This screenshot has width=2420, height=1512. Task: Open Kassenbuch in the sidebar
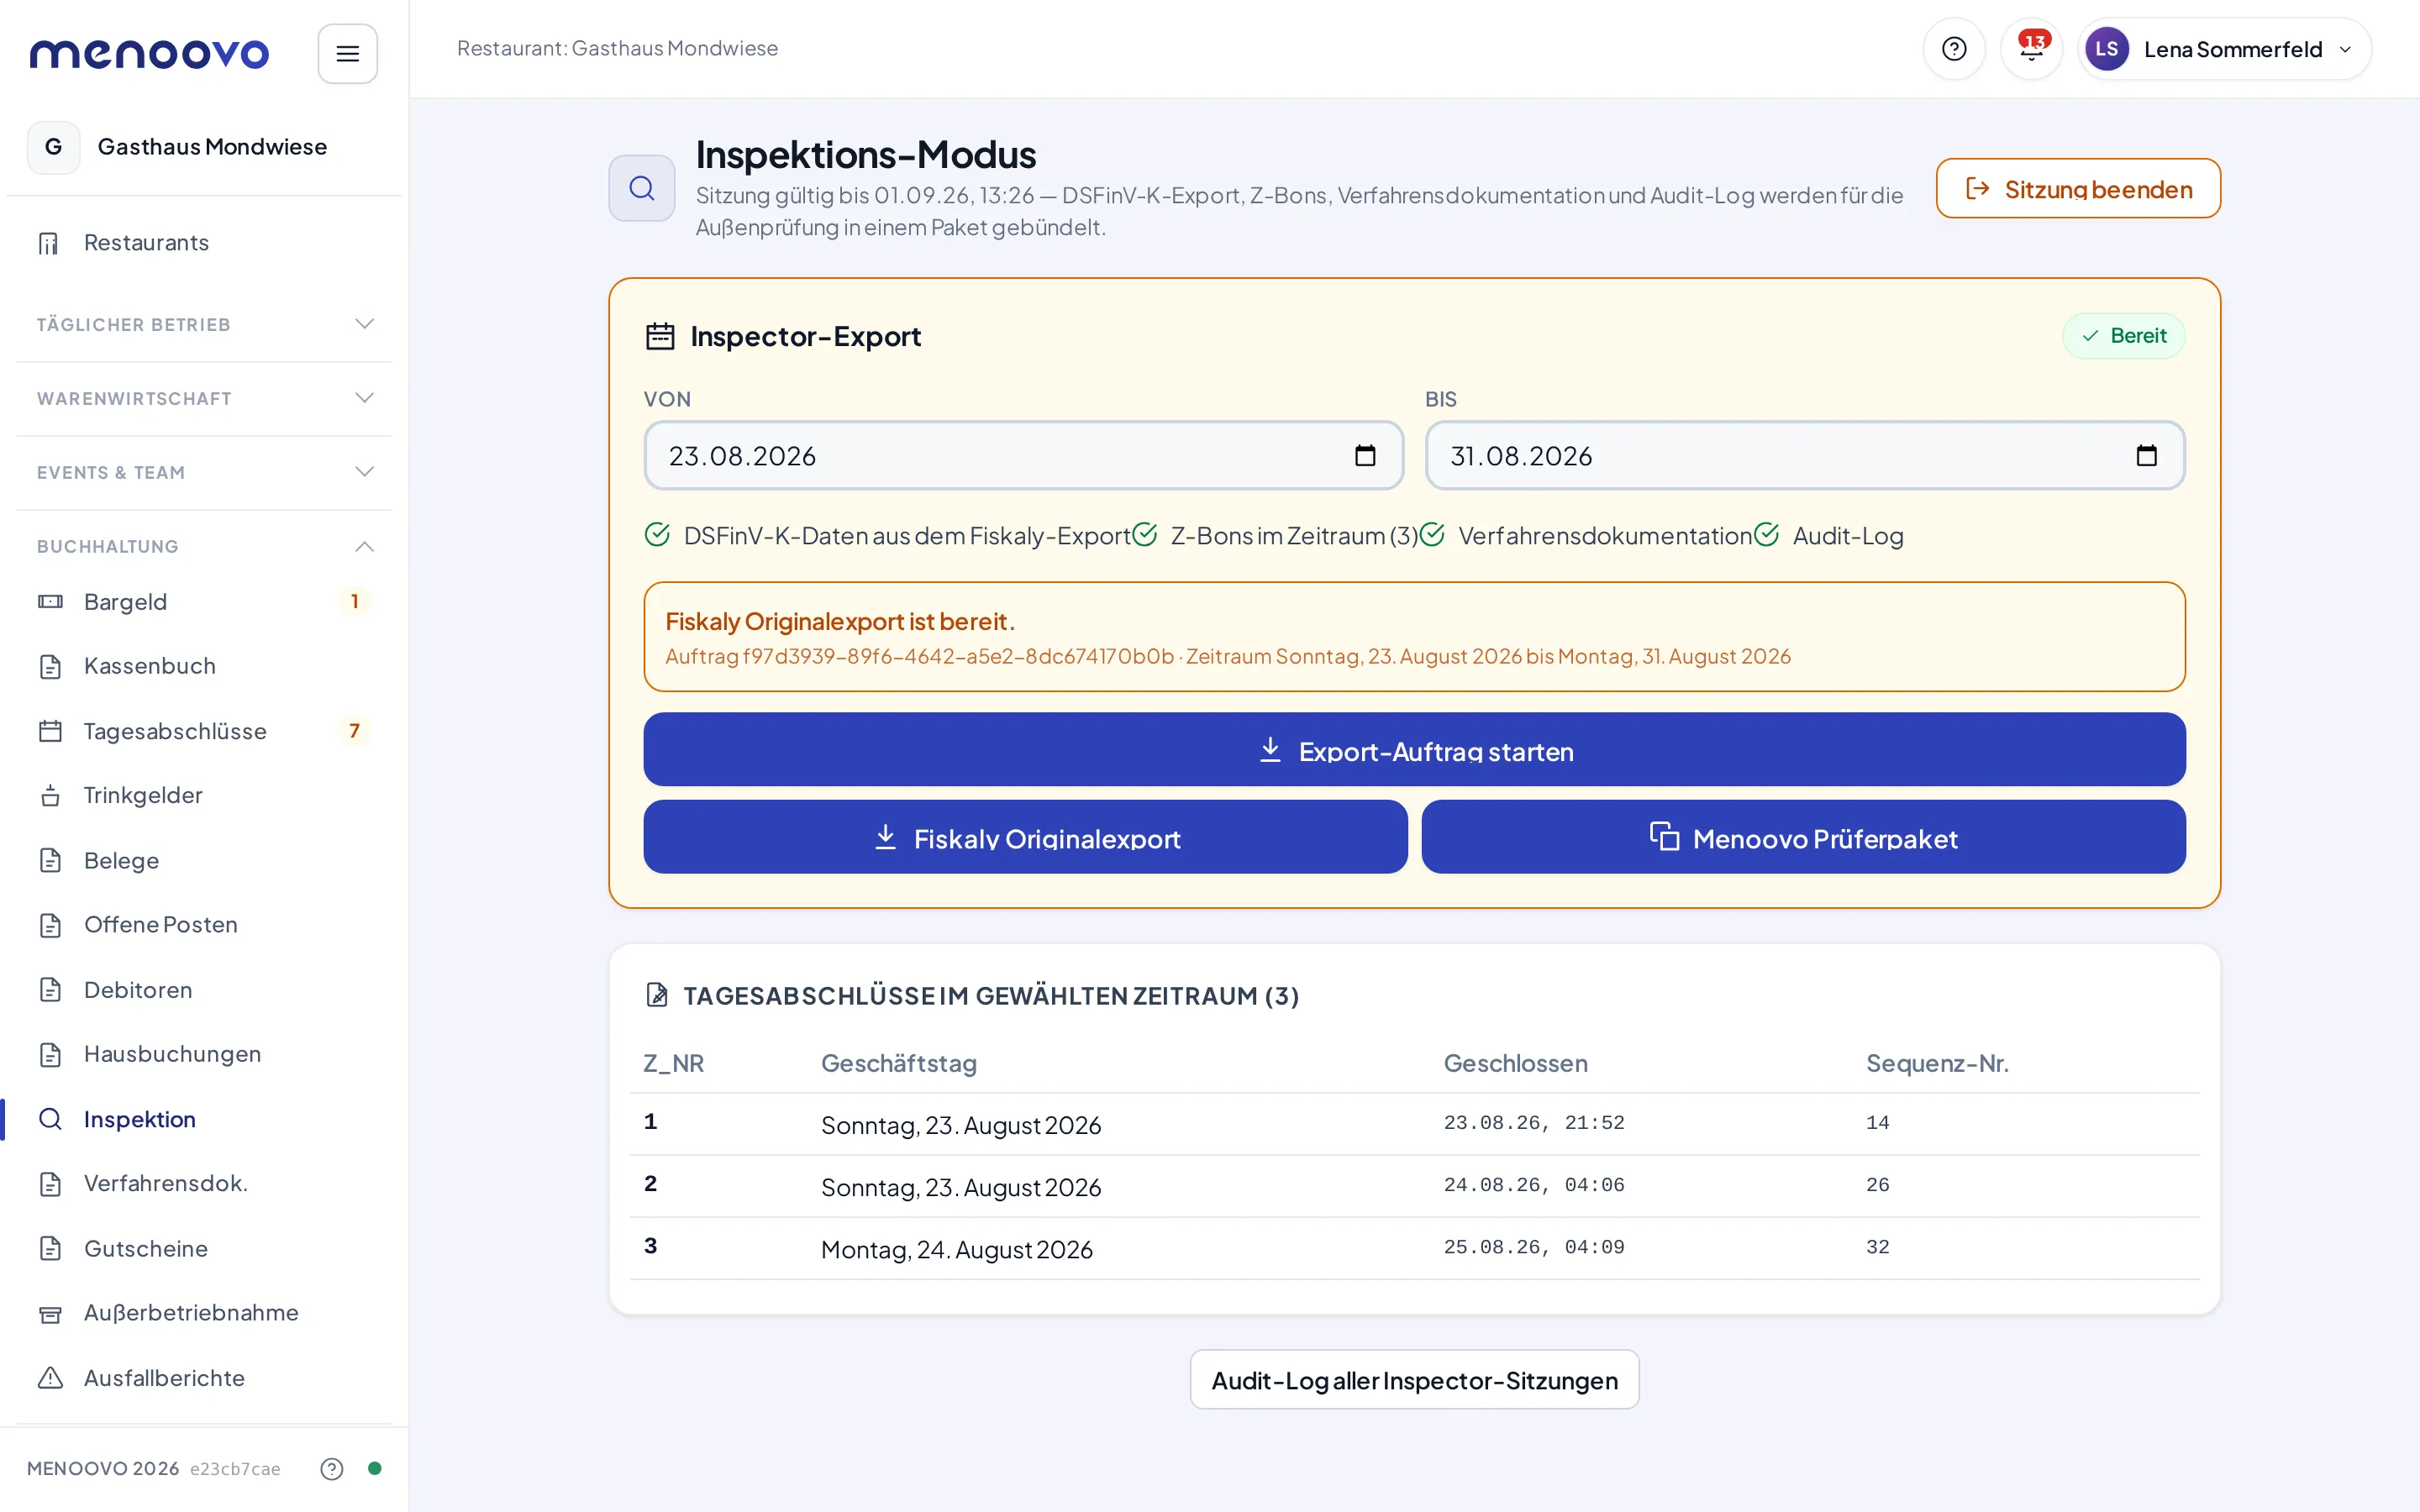click(204, 666)
